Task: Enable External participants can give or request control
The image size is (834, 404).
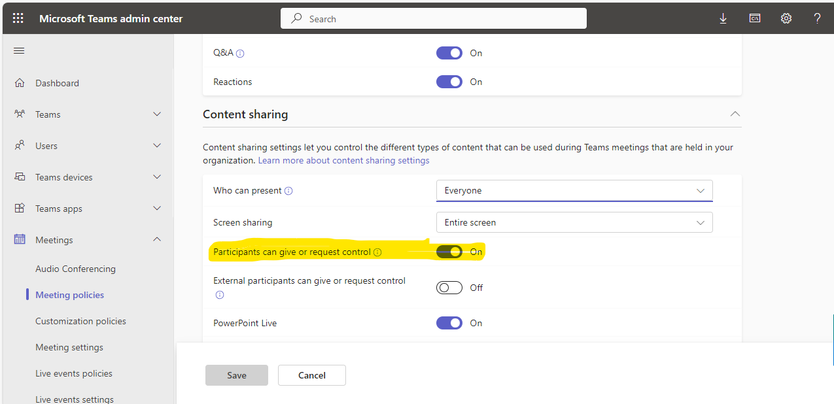Action: coord(449,288)
